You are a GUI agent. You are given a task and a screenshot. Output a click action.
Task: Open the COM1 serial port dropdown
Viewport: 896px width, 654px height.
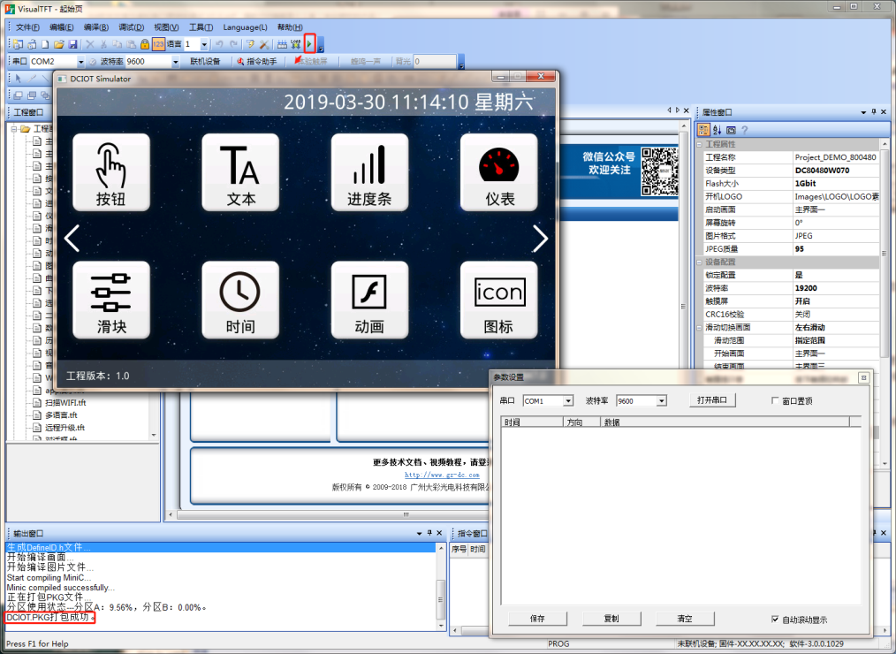point(568,401)
